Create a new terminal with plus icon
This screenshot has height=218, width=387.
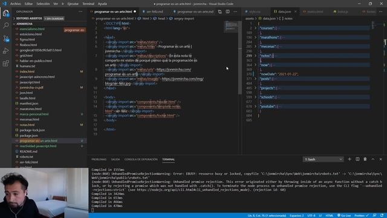pos(350,159)
